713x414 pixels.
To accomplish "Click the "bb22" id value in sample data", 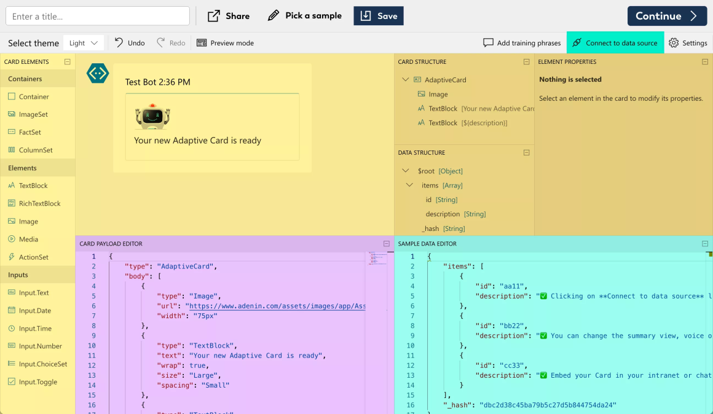I will click(x=513, y=326).
